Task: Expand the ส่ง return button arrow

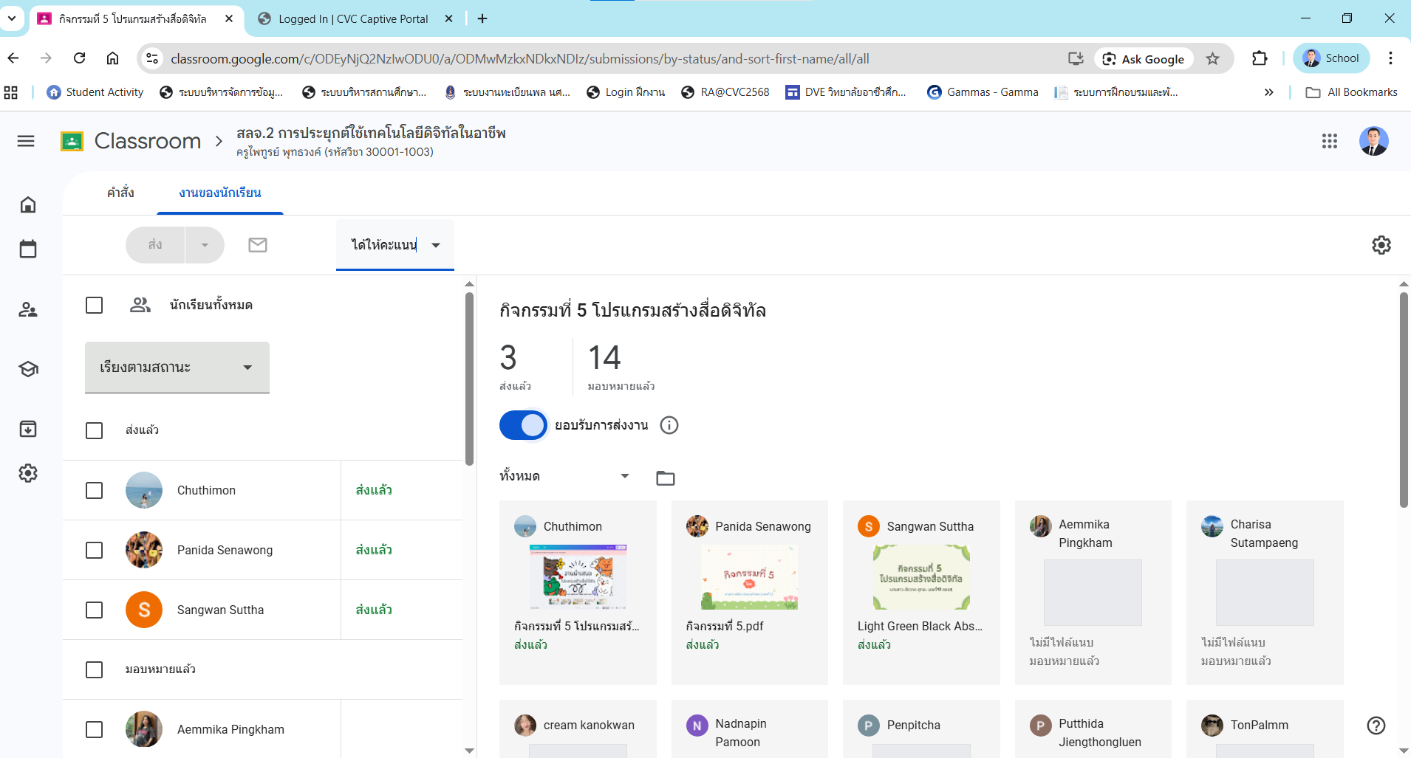Action: (205, 245)
